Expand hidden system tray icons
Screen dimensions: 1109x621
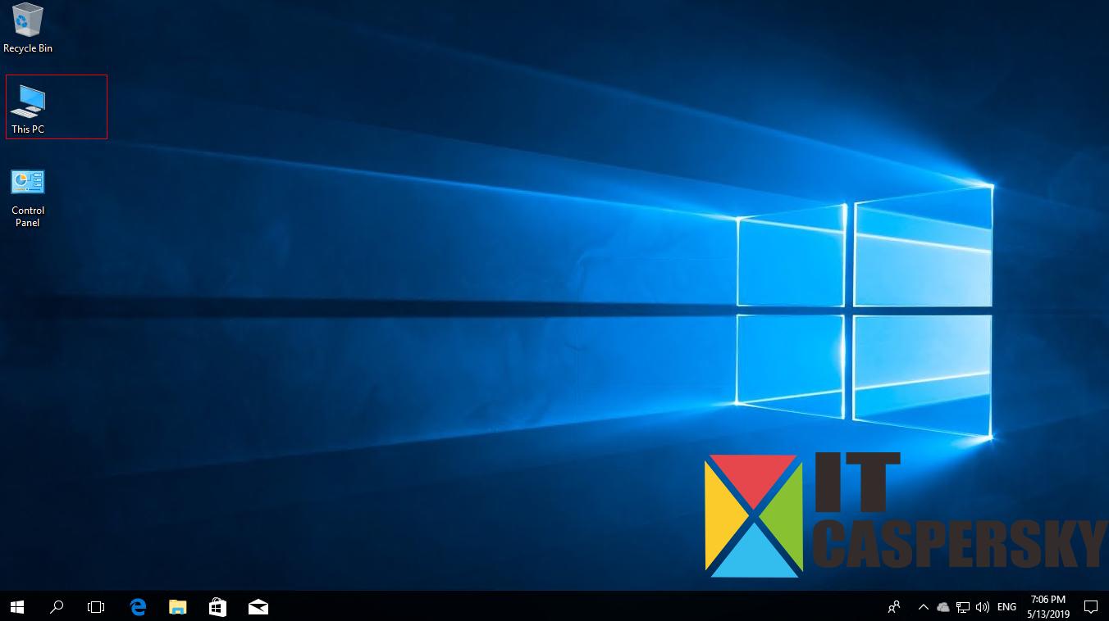tap(924, 607)
